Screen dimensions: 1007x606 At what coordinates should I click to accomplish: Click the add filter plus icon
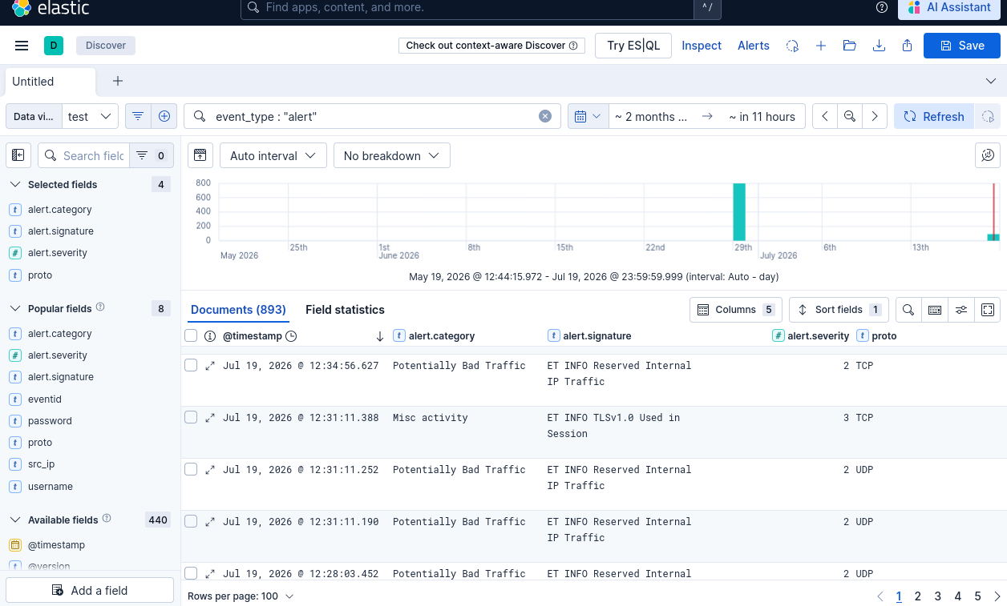coord(164,116)
